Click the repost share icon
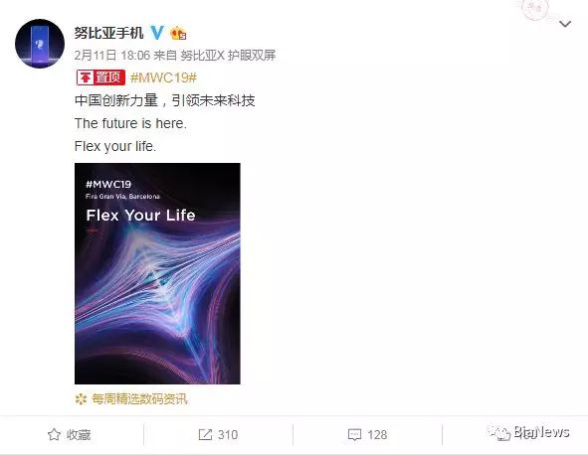 205,434
